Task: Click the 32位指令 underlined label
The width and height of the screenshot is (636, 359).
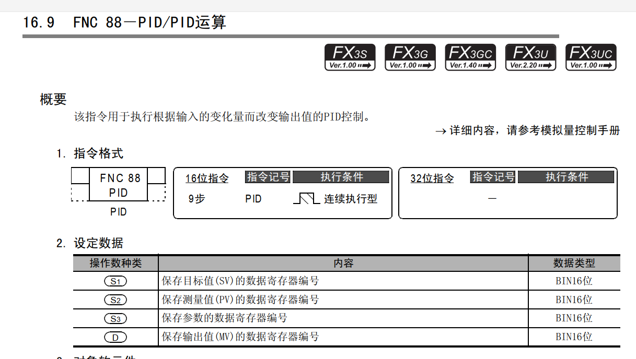Action: click(432, 178)
